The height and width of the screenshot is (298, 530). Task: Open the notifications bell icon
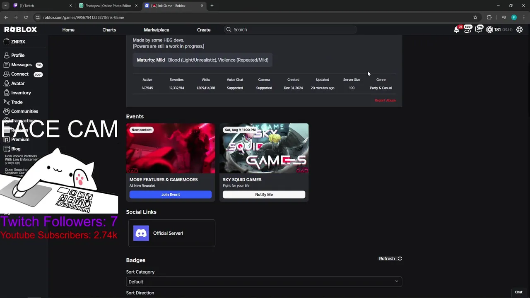(456, 30)
